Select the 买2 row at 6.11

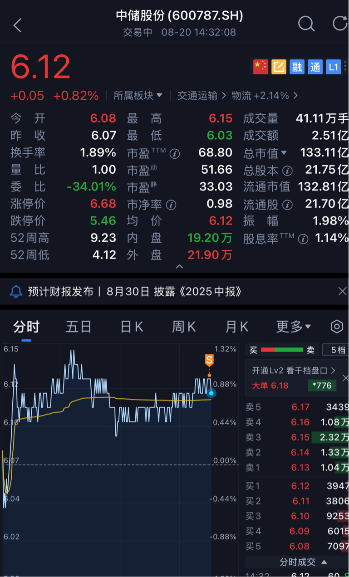pyautogui.click(x=297, y=501)
